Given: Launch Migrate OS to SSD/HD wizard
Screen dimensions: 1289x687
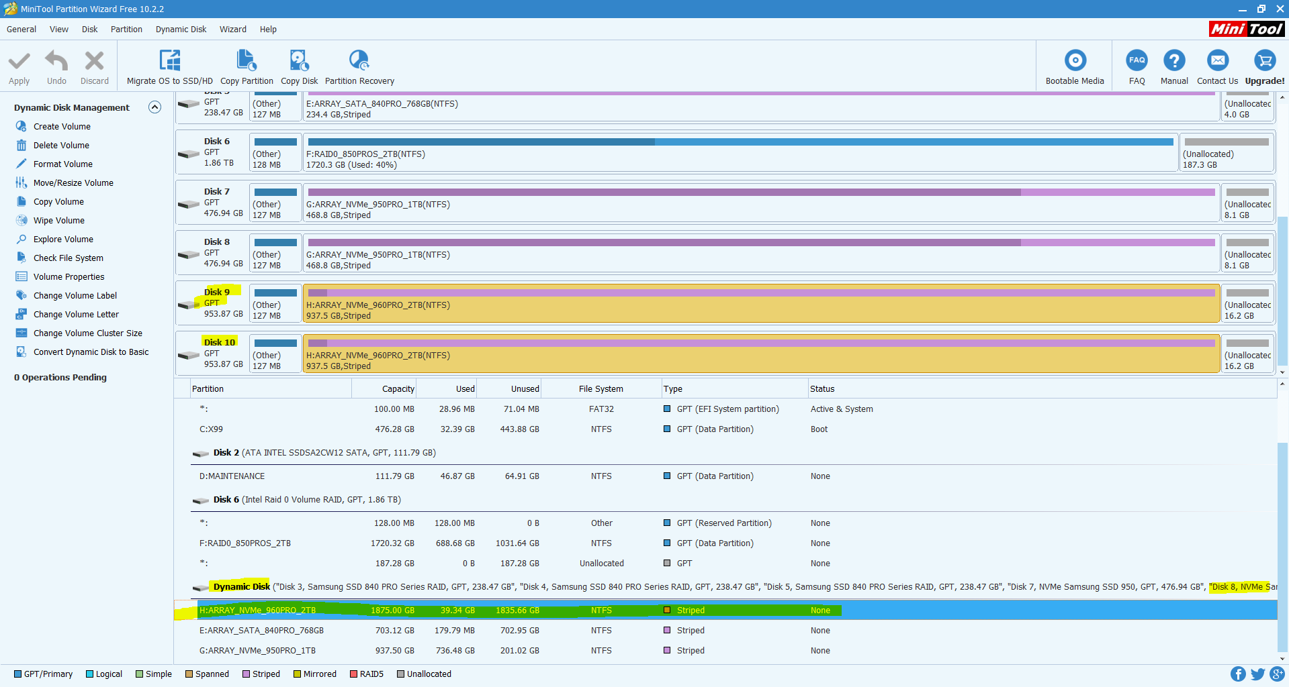Looking at the screenshot, I should 169,67.
